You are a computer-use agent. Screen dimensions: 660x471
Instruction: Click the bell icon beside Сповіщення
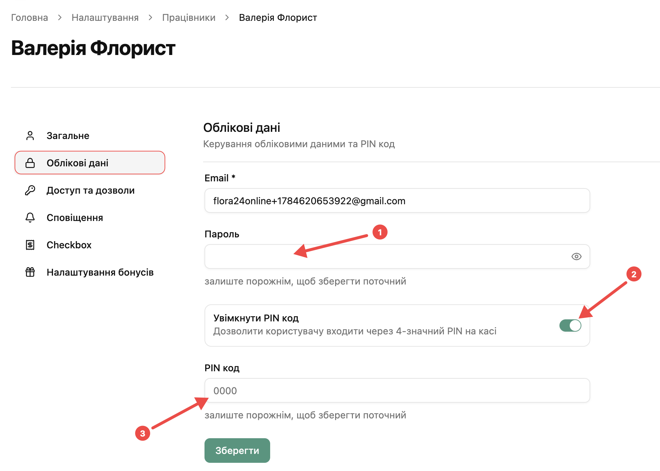point(30,218)
